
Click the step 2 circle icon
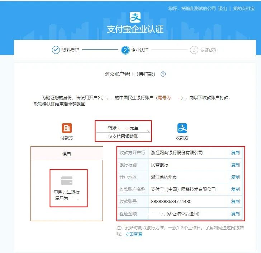(x=125, y=50)
